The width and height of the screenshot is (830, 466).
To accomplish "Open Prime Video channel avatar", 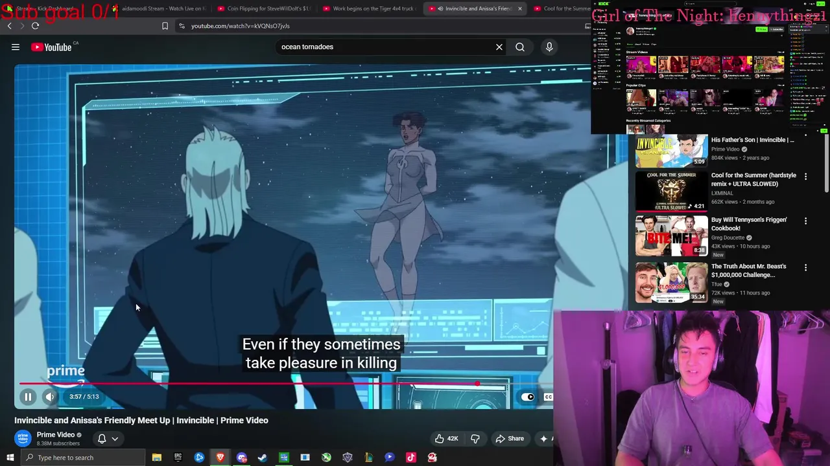I will [23, 439].
